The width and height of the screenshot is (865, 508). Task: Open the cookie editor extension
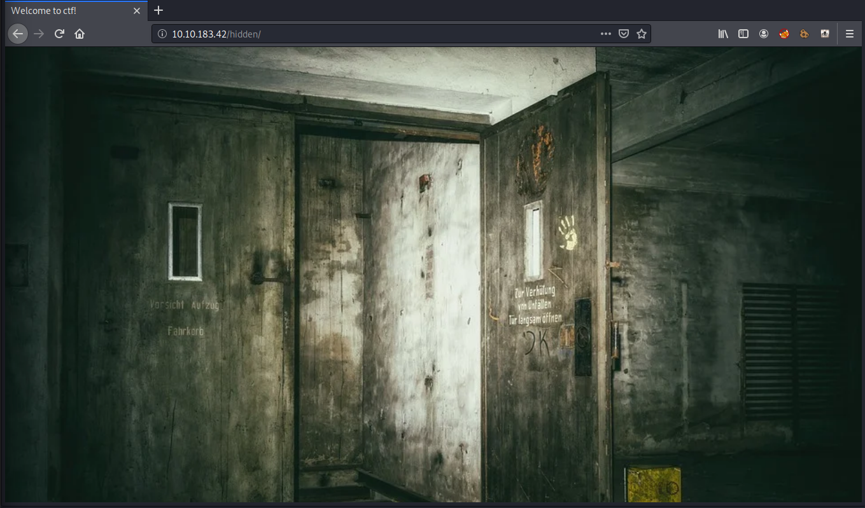(x=805, y=34)
